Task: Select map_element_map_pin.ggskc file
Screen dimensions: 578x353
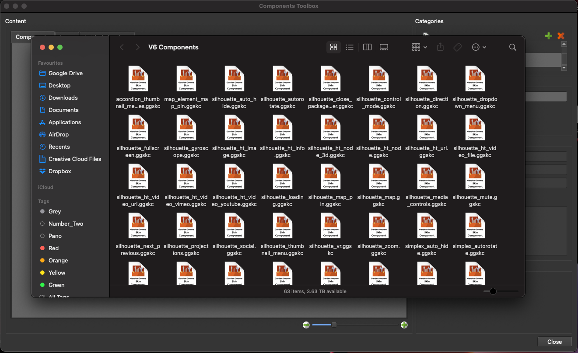Action: point(186,87)
